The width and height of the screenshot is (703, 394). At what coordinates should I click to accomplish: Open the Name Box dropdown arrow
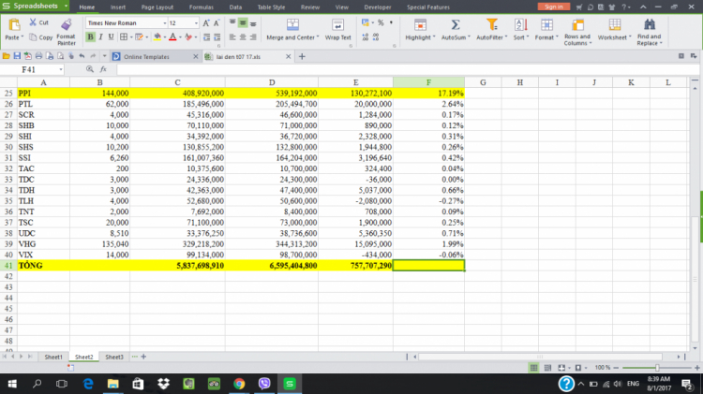pyautogui.click(x=61, y=69)
